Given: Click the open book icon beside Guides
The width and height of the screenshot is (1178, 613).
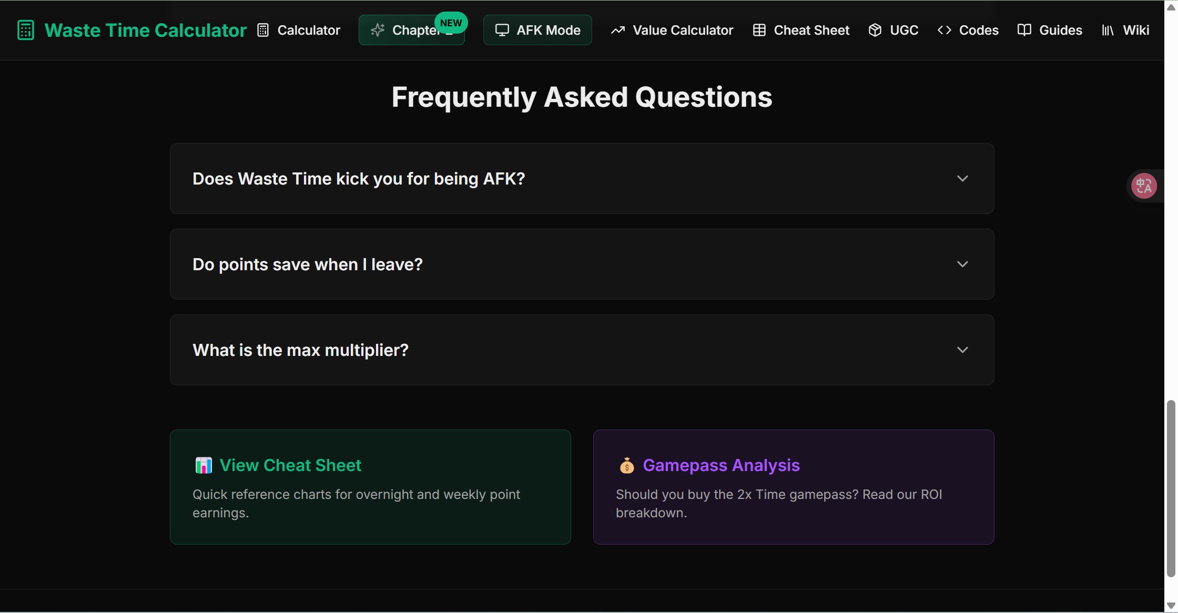Looking at the screenshot, I should [x=1024, y=30].
